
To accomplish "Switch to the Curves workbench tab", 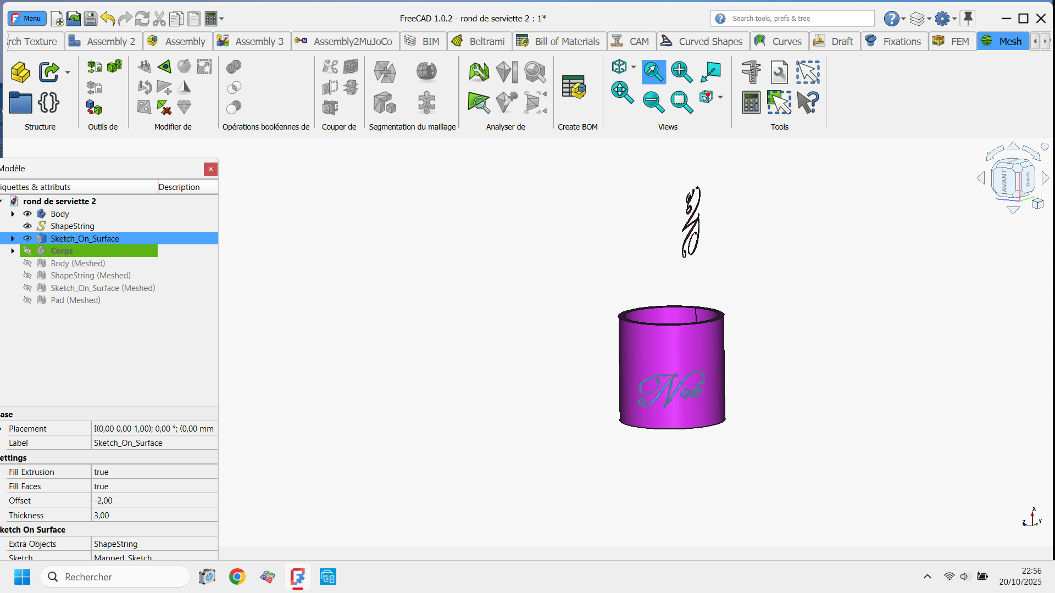I will 779,41.
